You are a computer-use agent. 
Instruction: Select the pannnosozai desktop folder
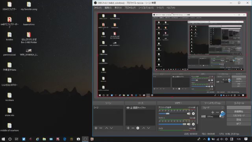(x=9, y=51)
